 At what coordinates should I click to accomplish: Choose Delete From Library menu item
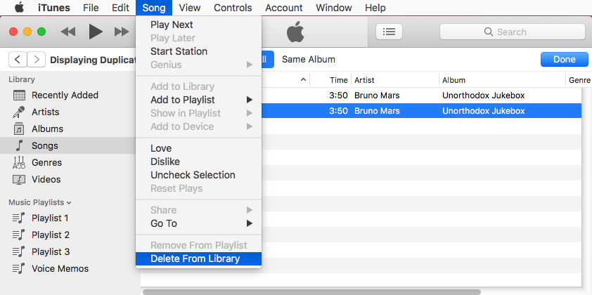tap(195, 258)
